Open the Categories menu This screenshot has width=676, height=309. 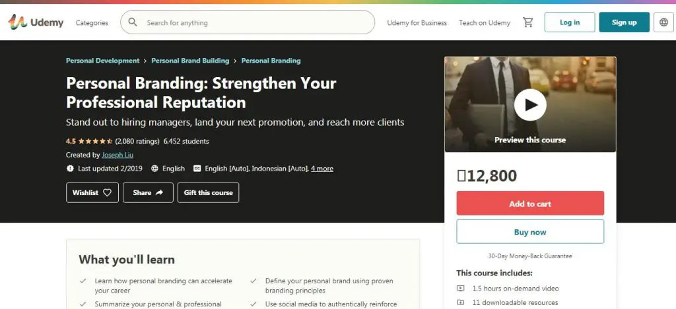tap(92, 23)
